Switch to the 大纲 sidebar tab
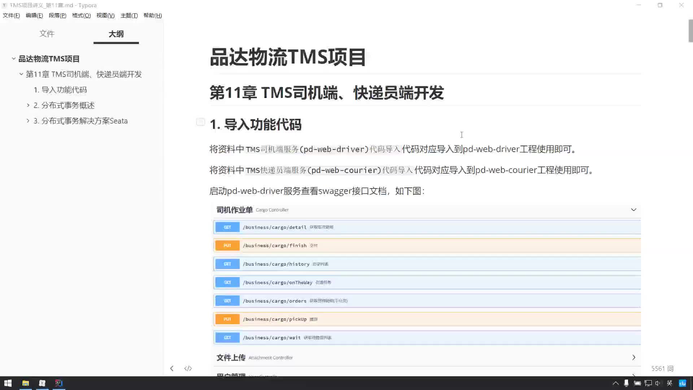Image resolution: width=693 pixels, height=390 pixels. (116, 34)
